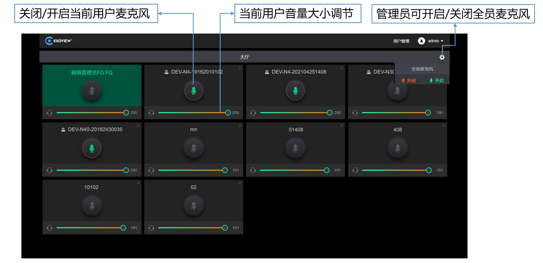Click device icon beside DEV-N4-19162010102
Image resolution: width=543 pixels, height=263 pixels.
coord(166,72)
